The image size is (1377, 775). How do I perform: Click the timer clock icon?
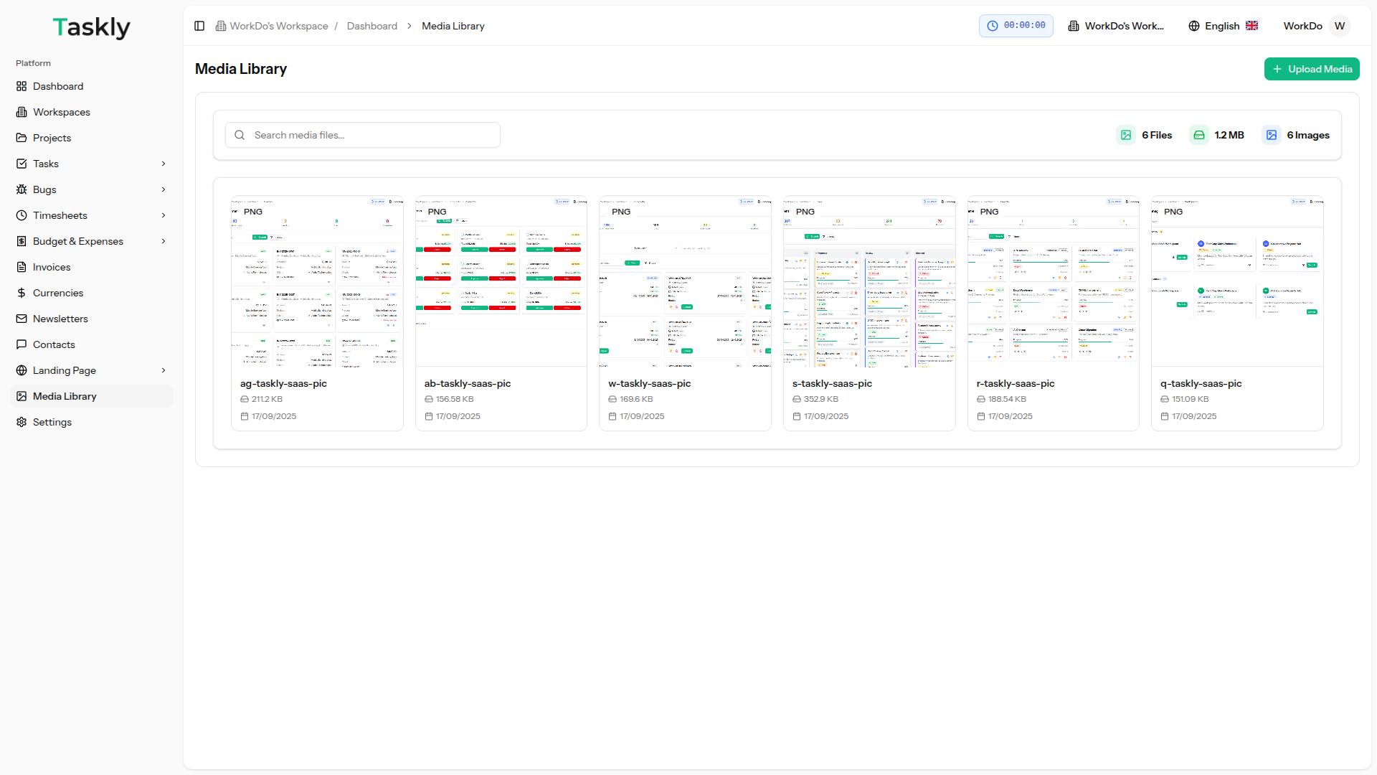click(x=993, y=26)
